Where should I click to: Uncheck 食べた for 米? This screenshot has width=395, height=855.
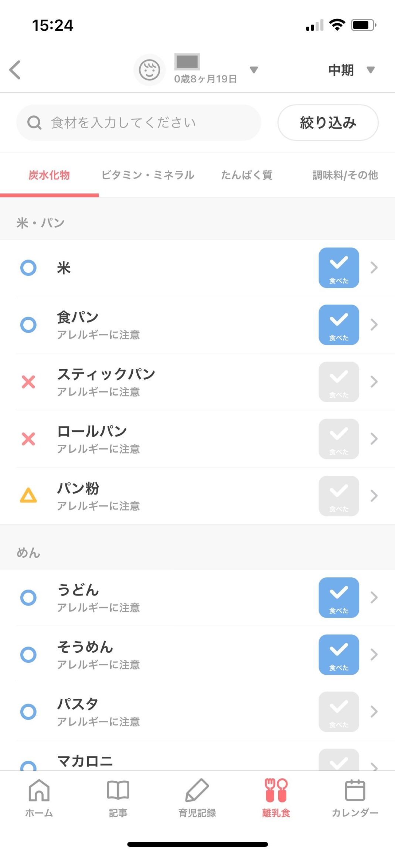338,268
